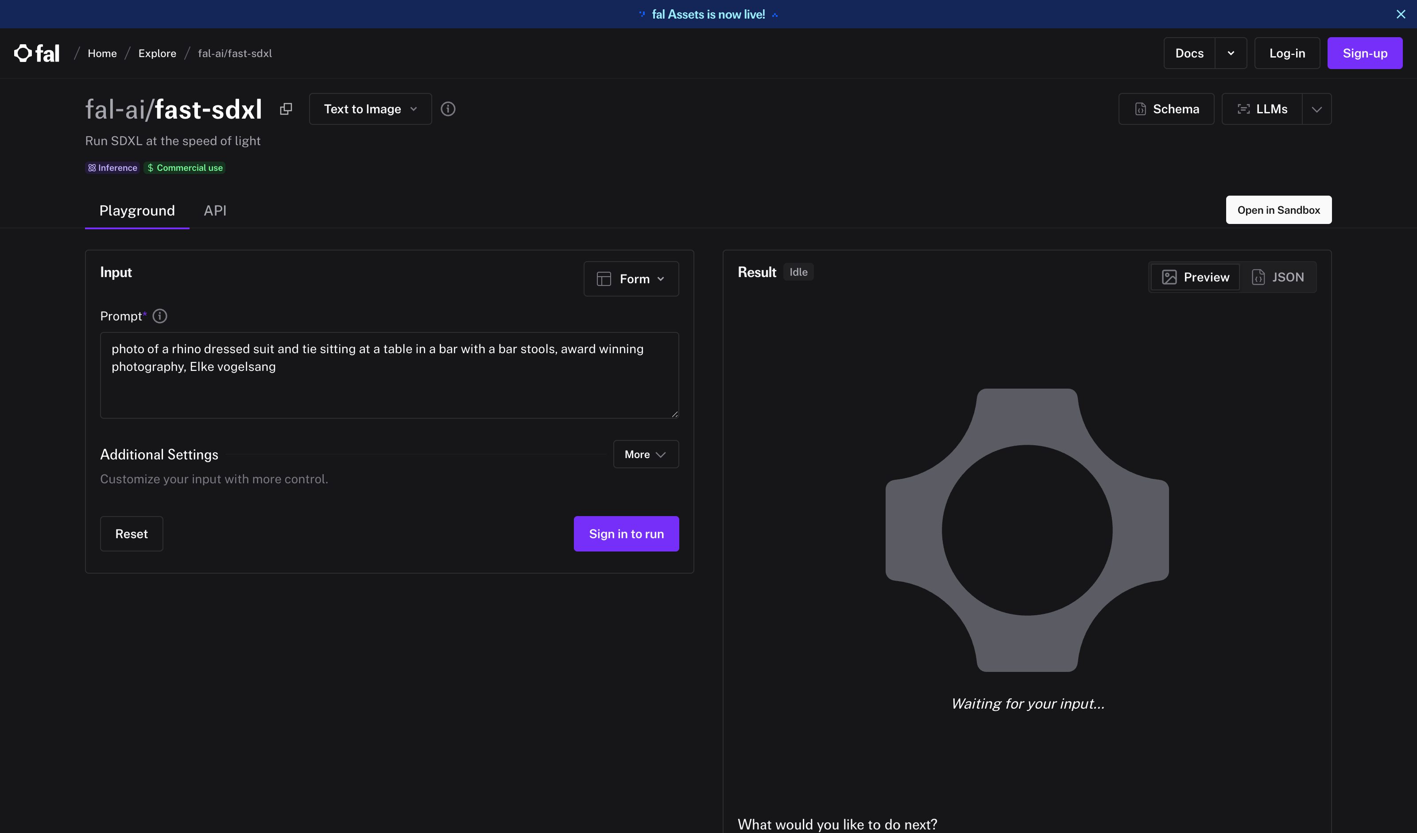Viewport: 1417px width, 833px height.
Task: Expand the Docs dropdown chevron
Action: (1231, 54)
